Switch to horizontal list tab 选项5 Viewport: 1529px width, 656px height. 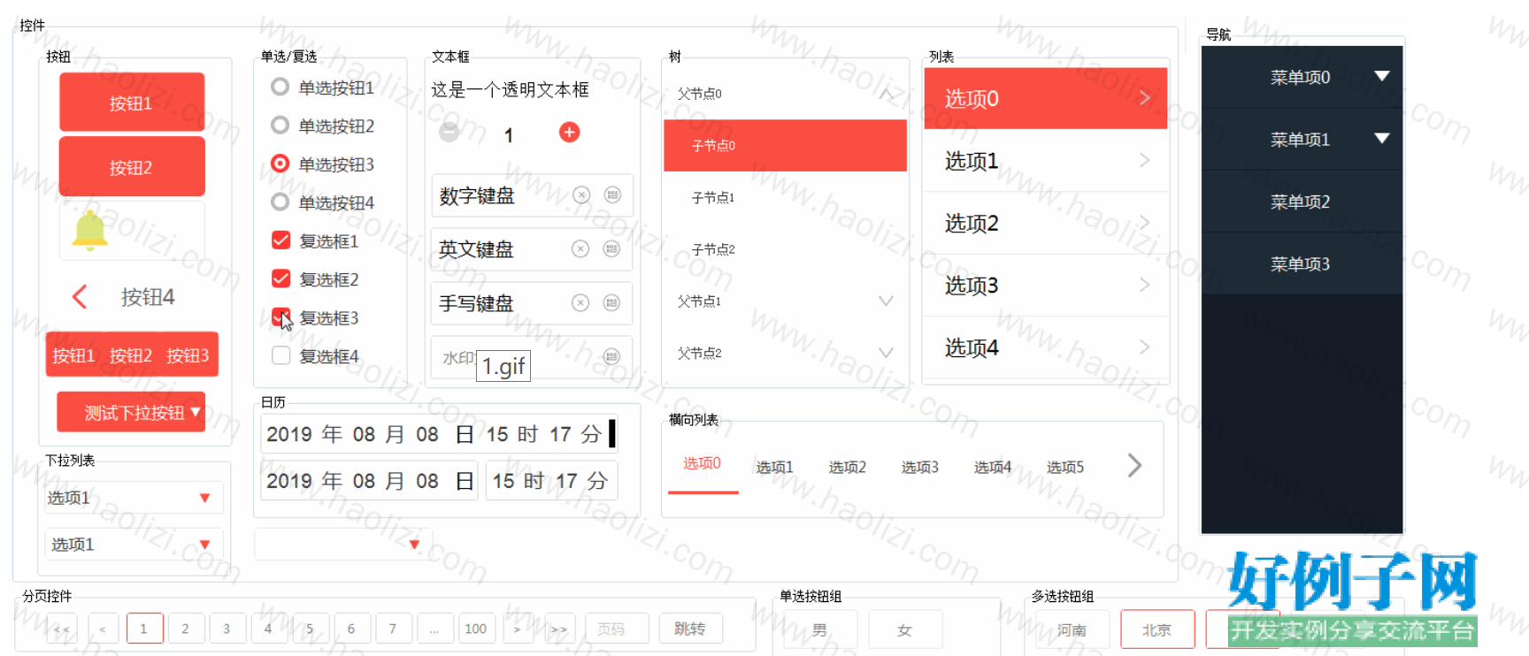(1065, 467)
